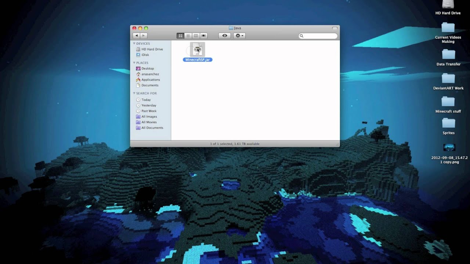Open the gear Action menu
Screen dimensions: 470x264
(x=239, y=36)
